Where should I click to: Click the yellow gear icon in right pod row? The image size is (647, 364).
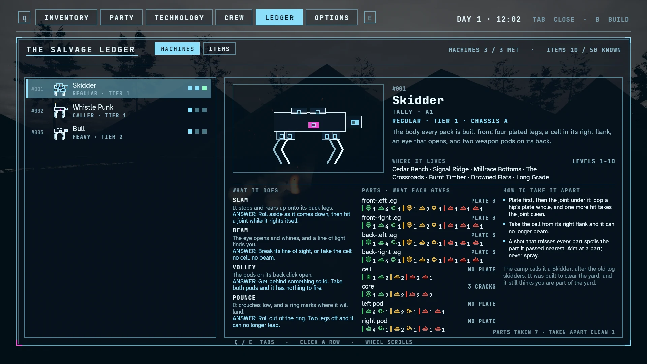(409, 329)
